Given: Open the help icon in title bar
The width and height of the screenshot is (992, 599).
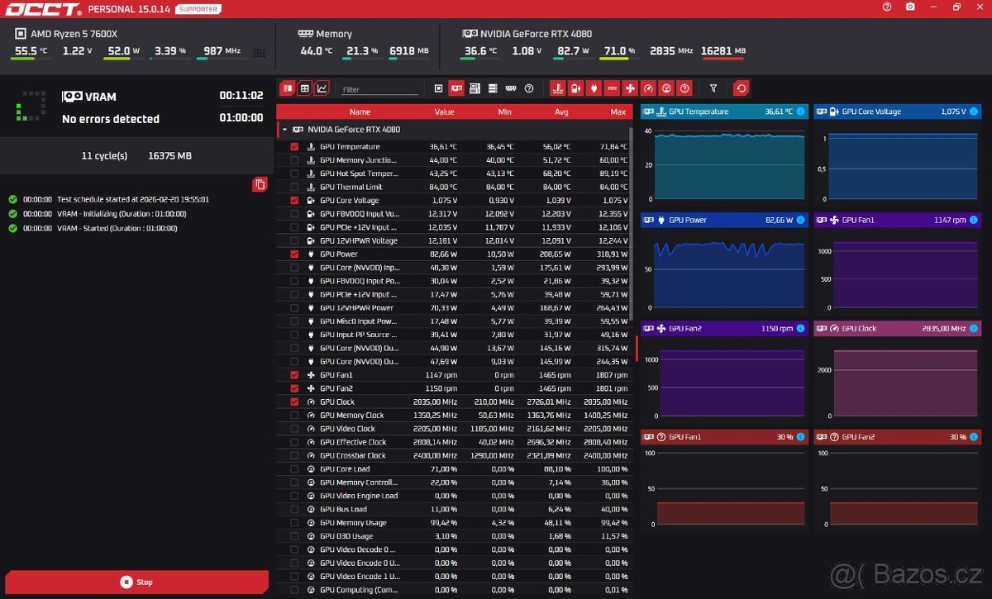Looking at the screenshot, I should 887,7.
